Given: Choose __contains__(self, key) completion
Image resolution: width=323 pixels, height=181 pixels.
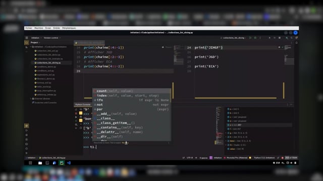Looking at the screenshot, I should (x=132, y=127).
